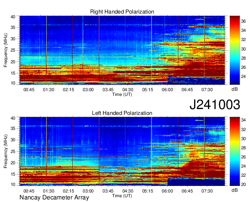Click the Left Handed Polarization color bar
The height and width of the screenshot is (202, 250).
click(235, 151)
